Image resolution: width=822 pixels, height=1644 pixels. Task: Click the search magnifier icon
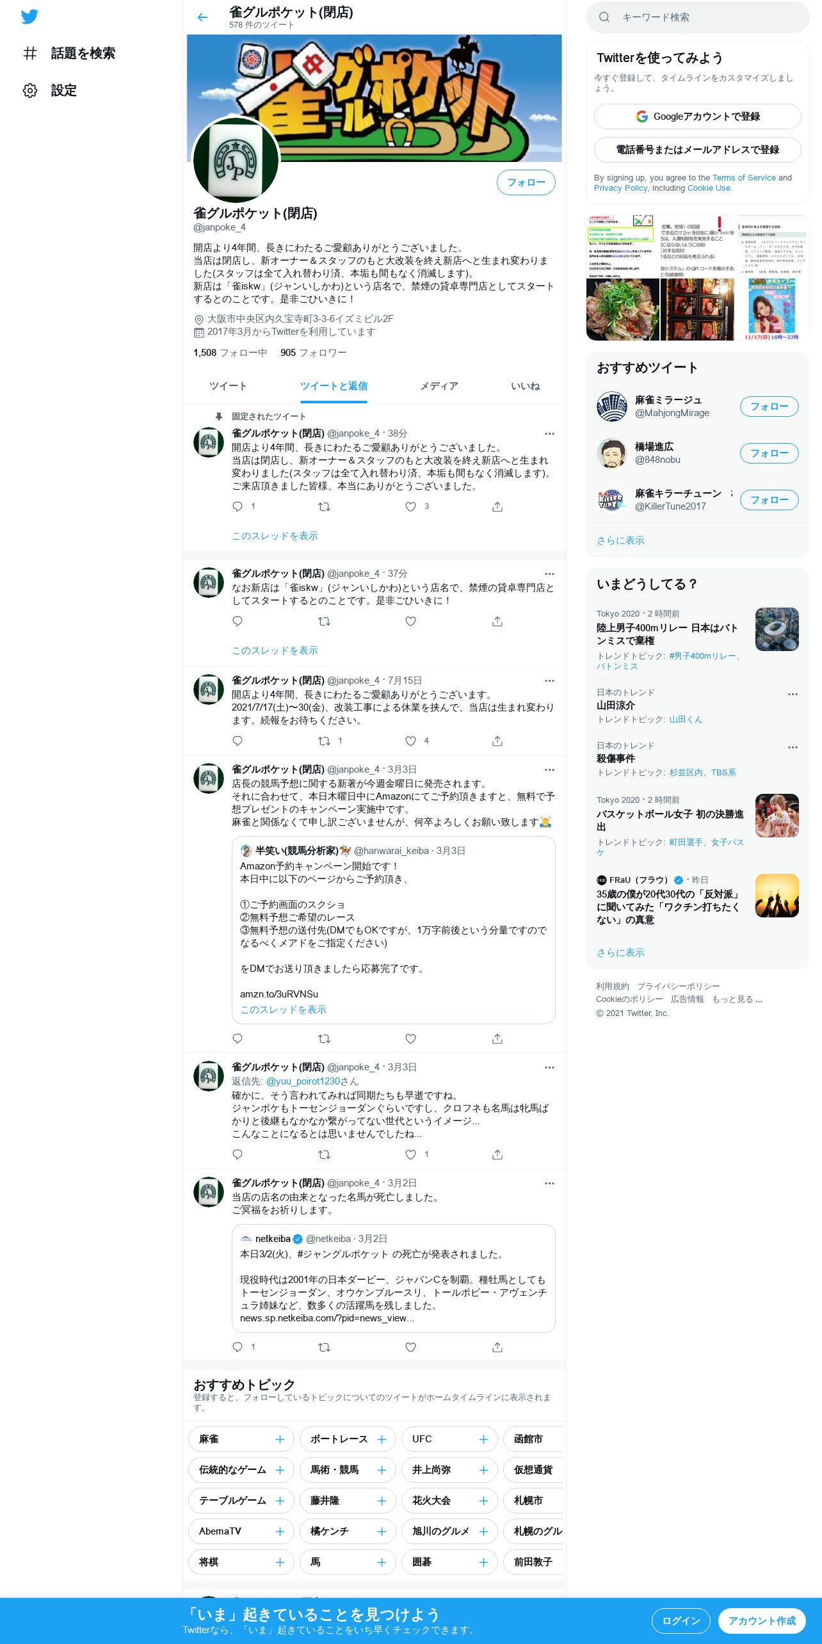[x=604, y=17]
